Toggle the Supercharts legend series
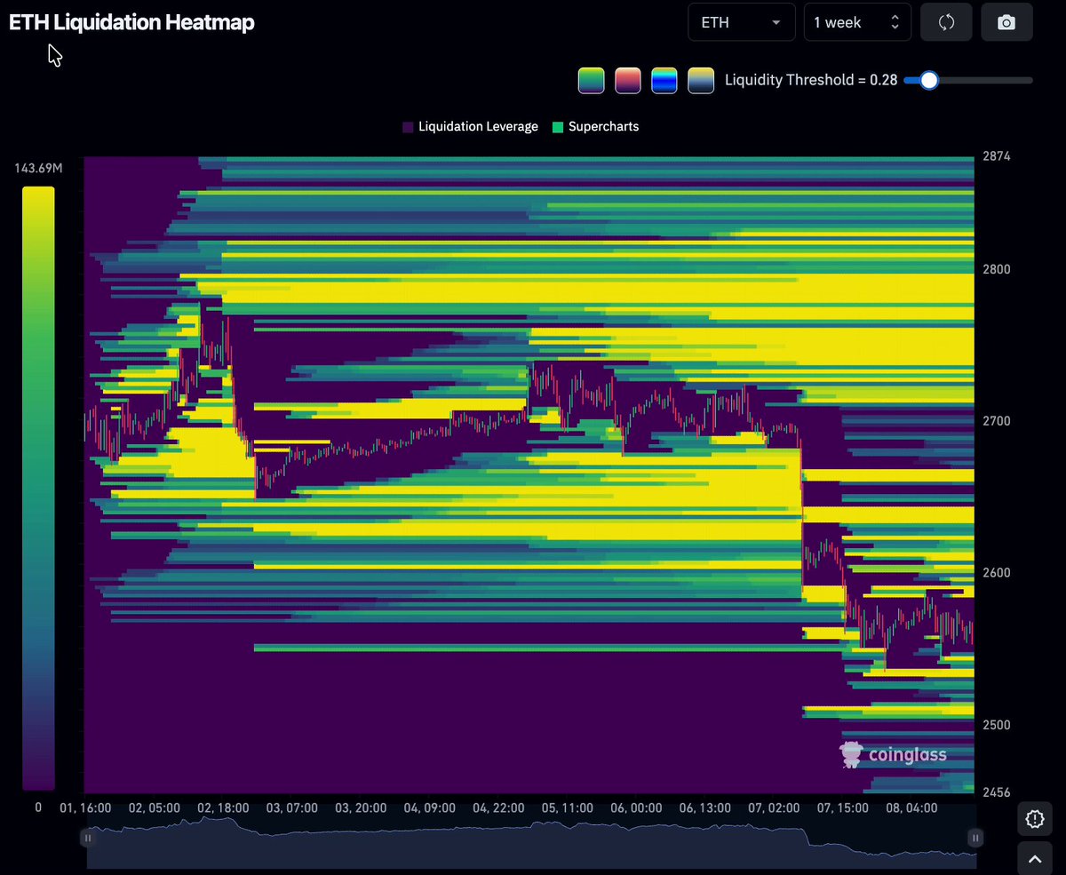Viewport: 1066px width, 875px height. point(595,127)
